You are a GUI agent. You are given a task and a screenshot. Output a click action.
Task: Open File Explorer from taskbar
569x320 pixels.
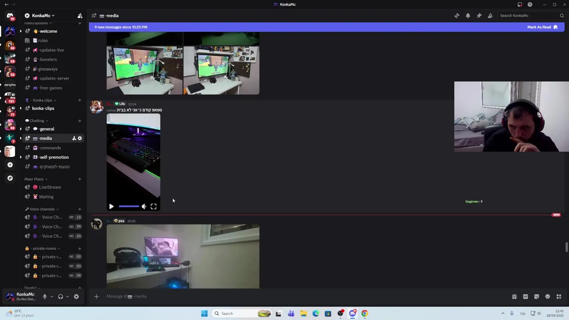click(x=303, y=313)
